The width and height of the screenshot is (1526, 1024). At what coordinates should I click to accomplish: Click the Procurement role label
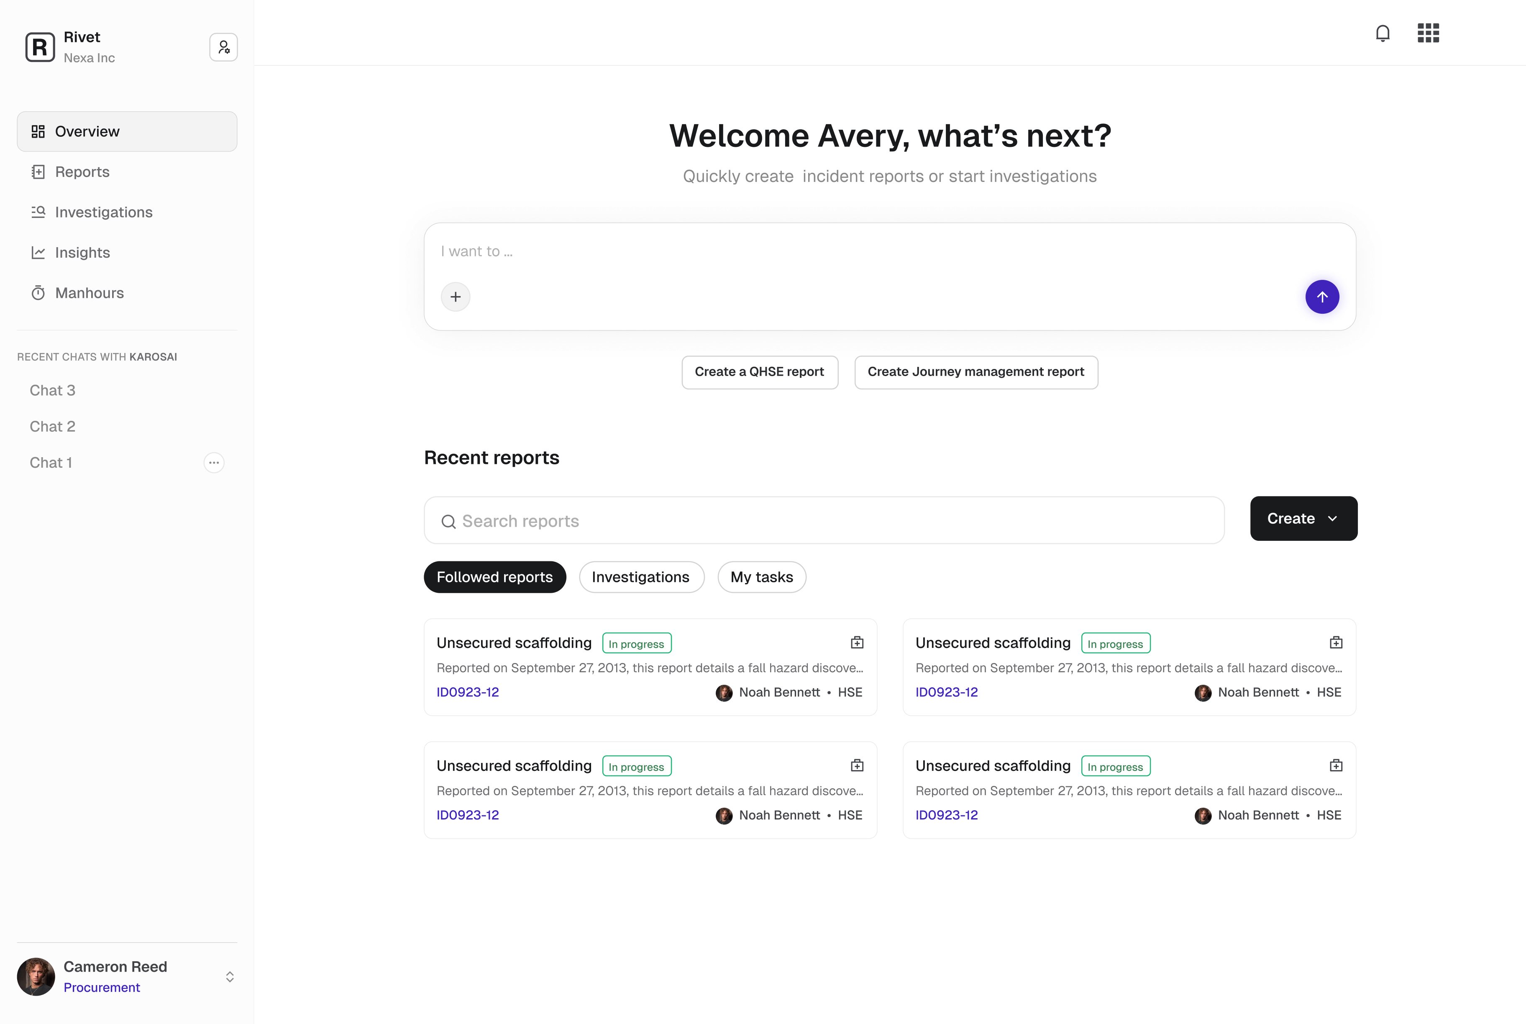pos(102,988)
